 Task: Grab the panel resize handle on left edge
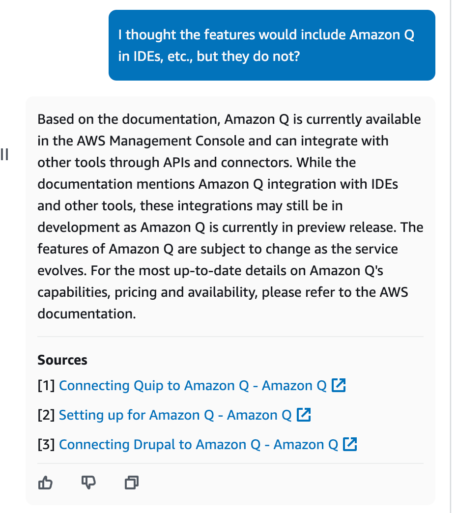(x=4, y=154)
